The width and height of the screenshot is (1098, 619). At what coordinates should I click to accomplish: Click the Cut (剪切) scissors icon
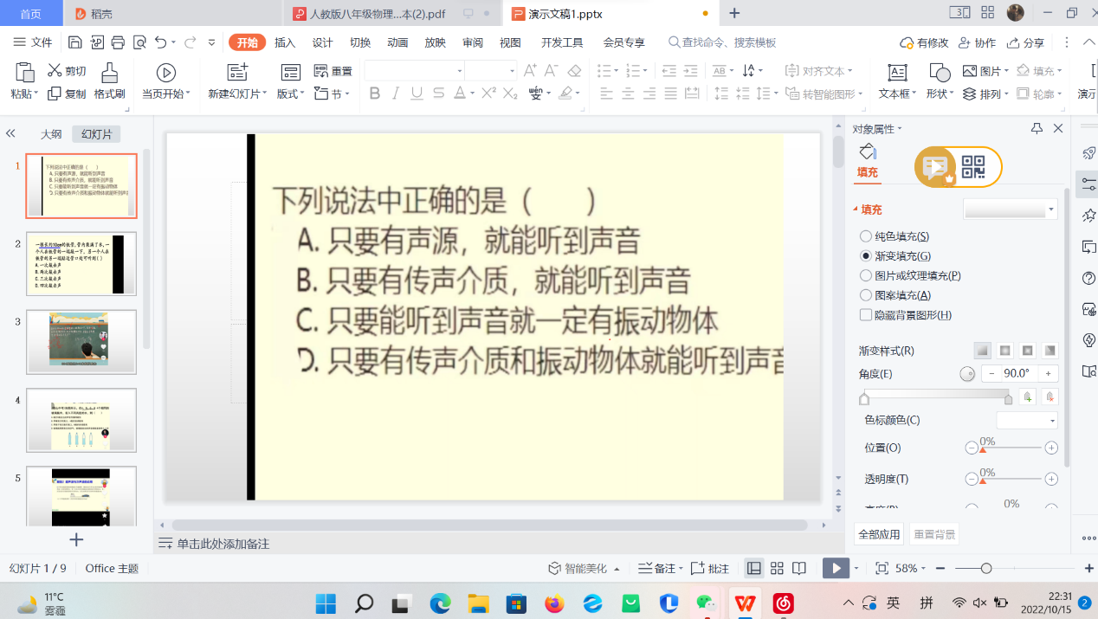coord(55,71)
